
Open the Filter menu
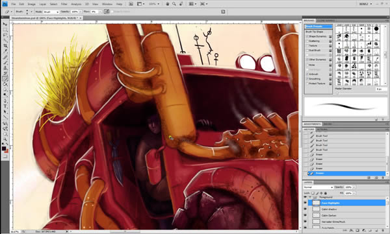[64, 4]
